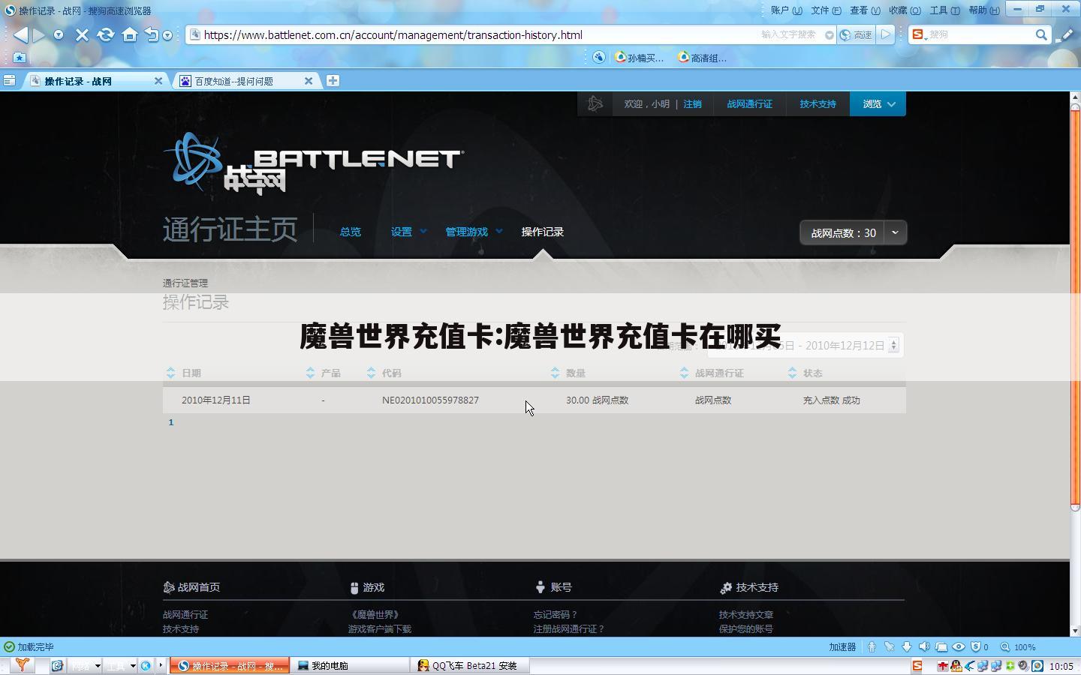The height and width of the screenshot is (675, 1081).
Task: Open the 收藏(O) menu
Action: pyautogui.click(x=905, y=10)
